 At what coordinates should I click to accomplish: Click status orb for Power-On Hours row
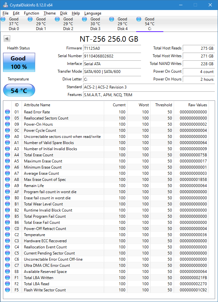pyautogui.click(x=7, y=124)
